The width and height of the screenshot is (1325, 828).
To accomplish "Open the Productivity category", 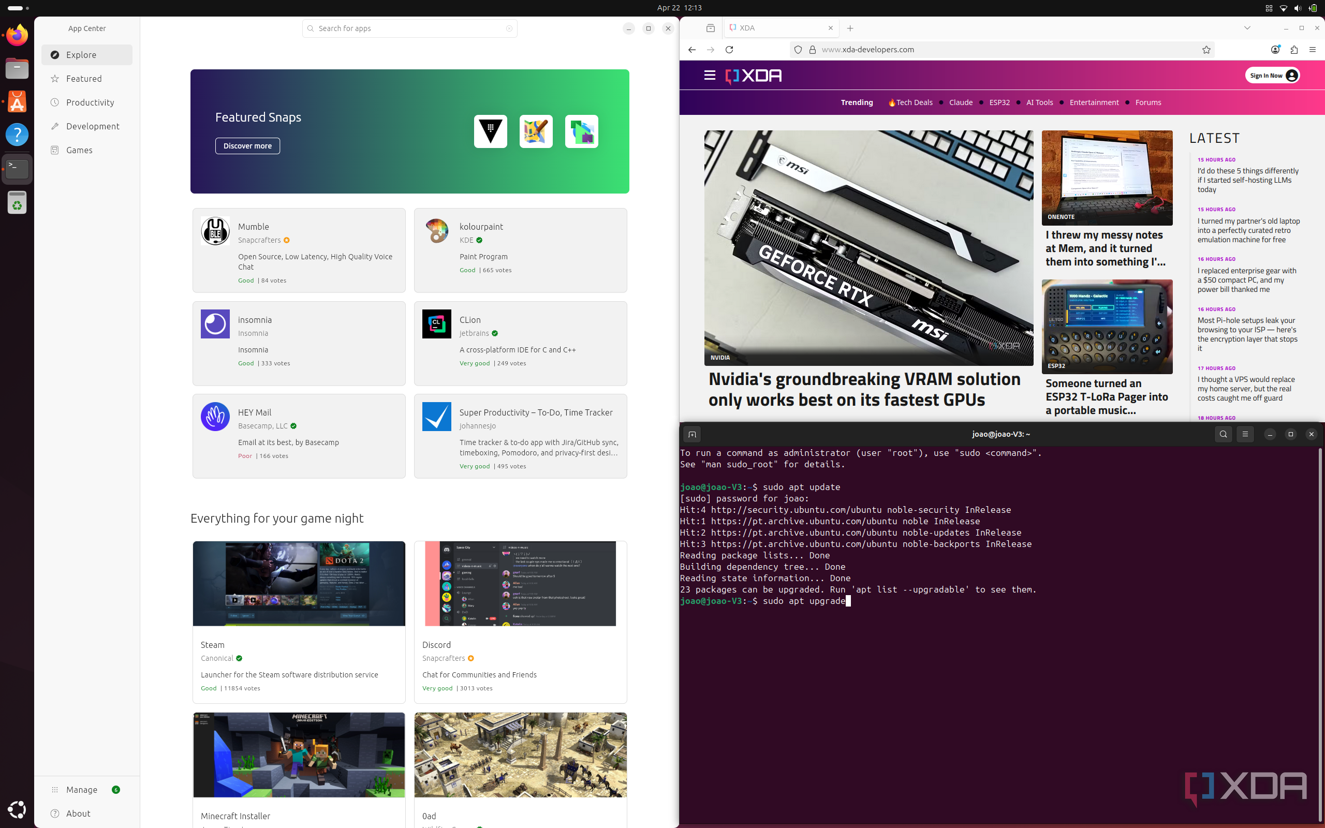I will (87, 102).
